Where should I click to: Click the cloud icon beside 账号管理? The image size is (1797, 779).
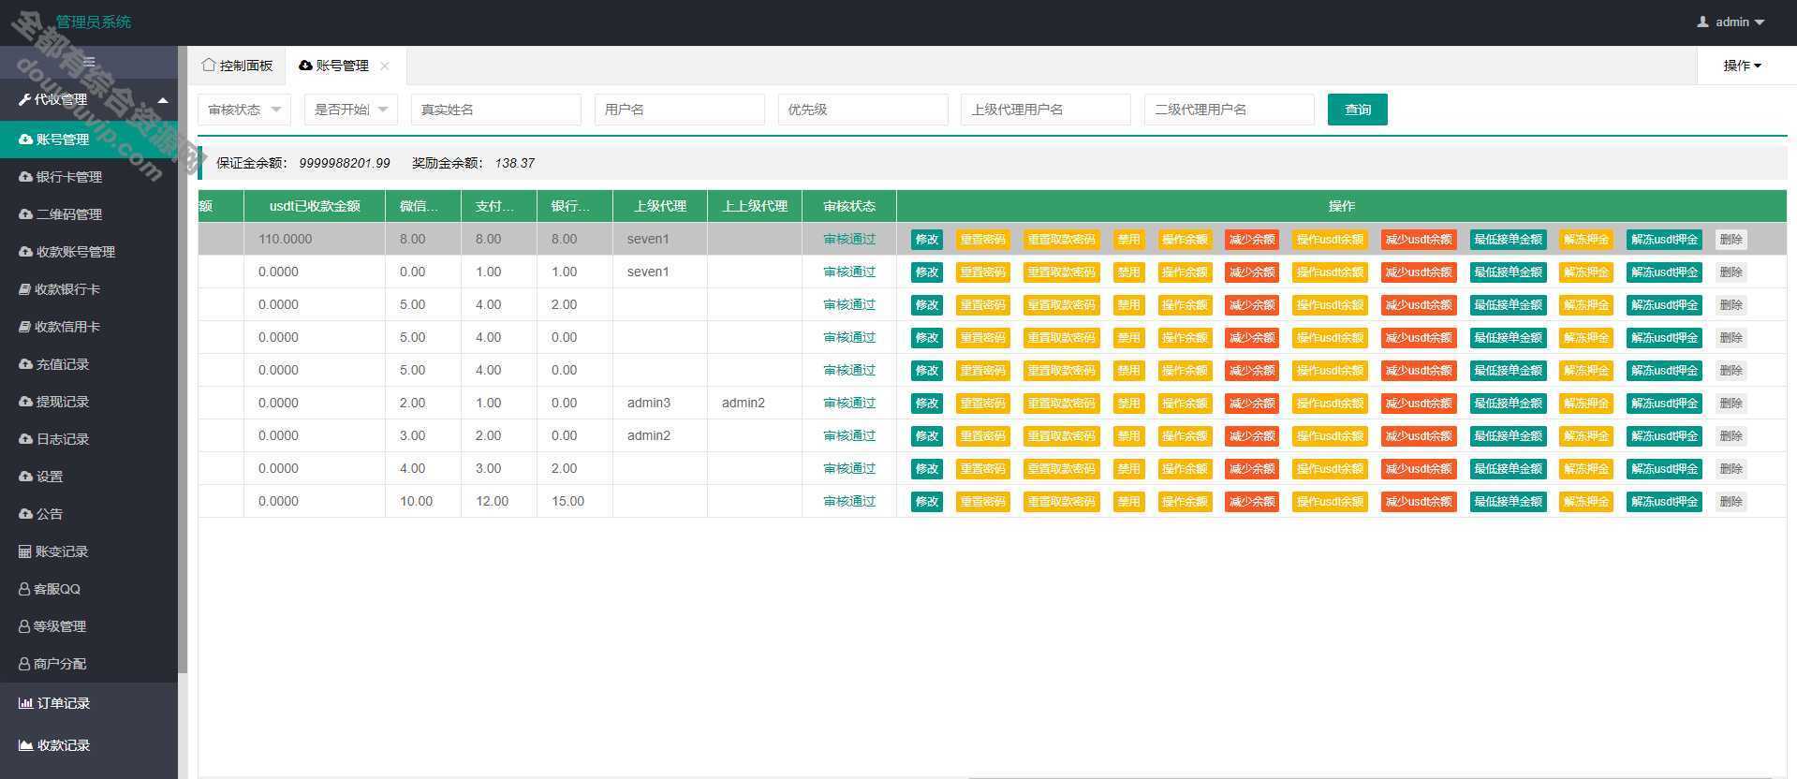click(x=25, y=140)
